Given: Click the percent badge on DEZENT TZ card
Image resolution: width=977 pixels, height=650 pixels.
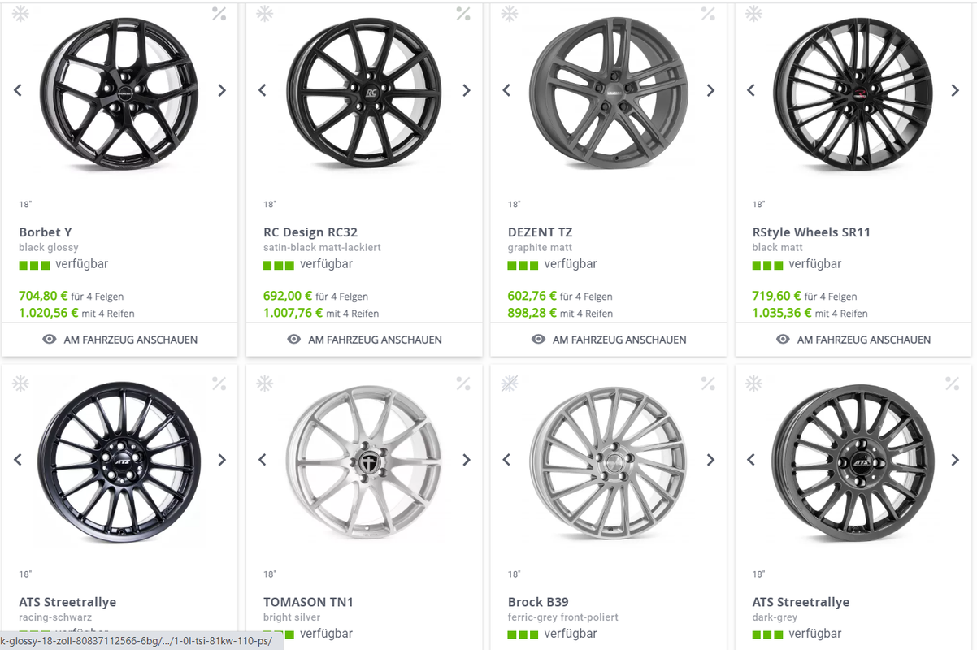Looking at the screenshot, I should pyautogui.click(x=708, y=13).
